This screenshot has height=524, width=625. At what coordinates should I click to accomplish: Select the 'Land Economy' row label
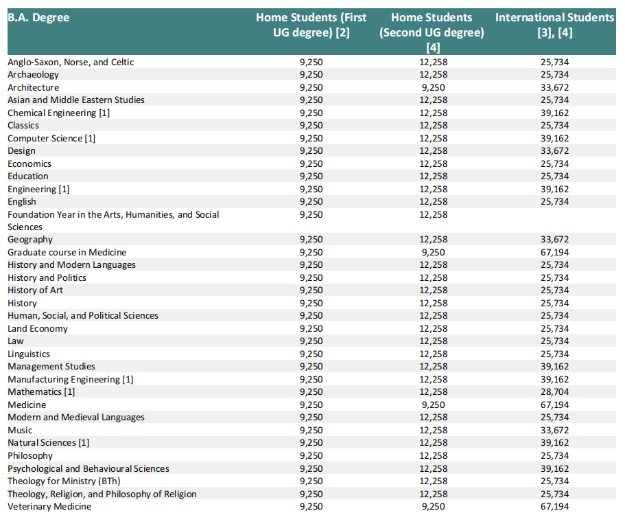click(x=38, y=329)
